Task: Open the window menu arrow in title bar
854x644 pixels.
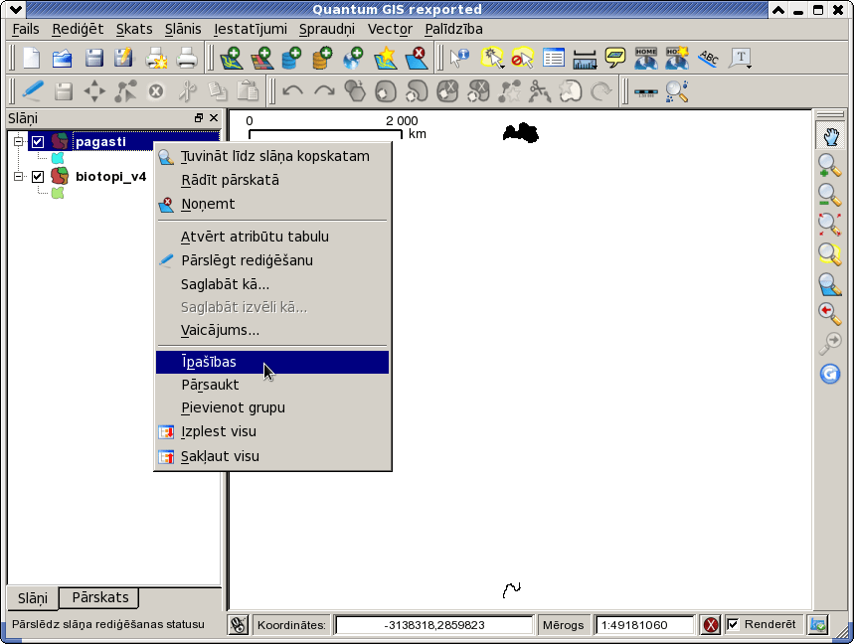Action: [x=17, y=9]
